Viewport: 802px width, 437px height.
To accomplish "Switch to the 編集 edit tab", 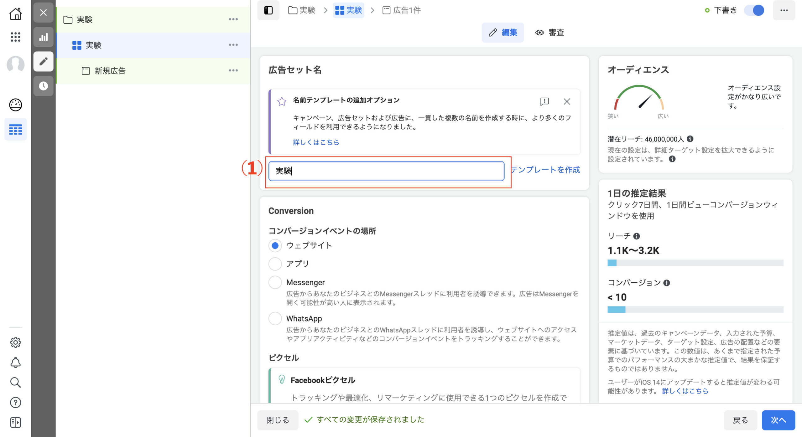I will point(503,33).
